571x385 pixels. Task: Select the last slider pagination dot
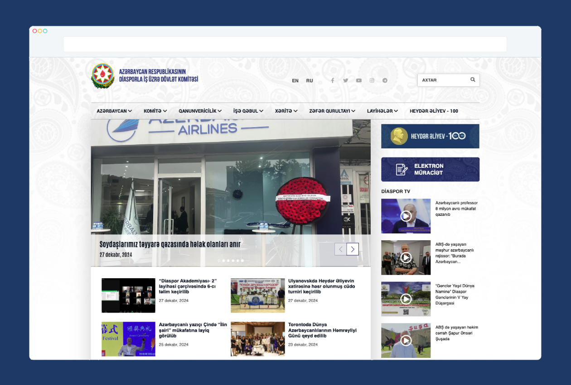(242, 261)
